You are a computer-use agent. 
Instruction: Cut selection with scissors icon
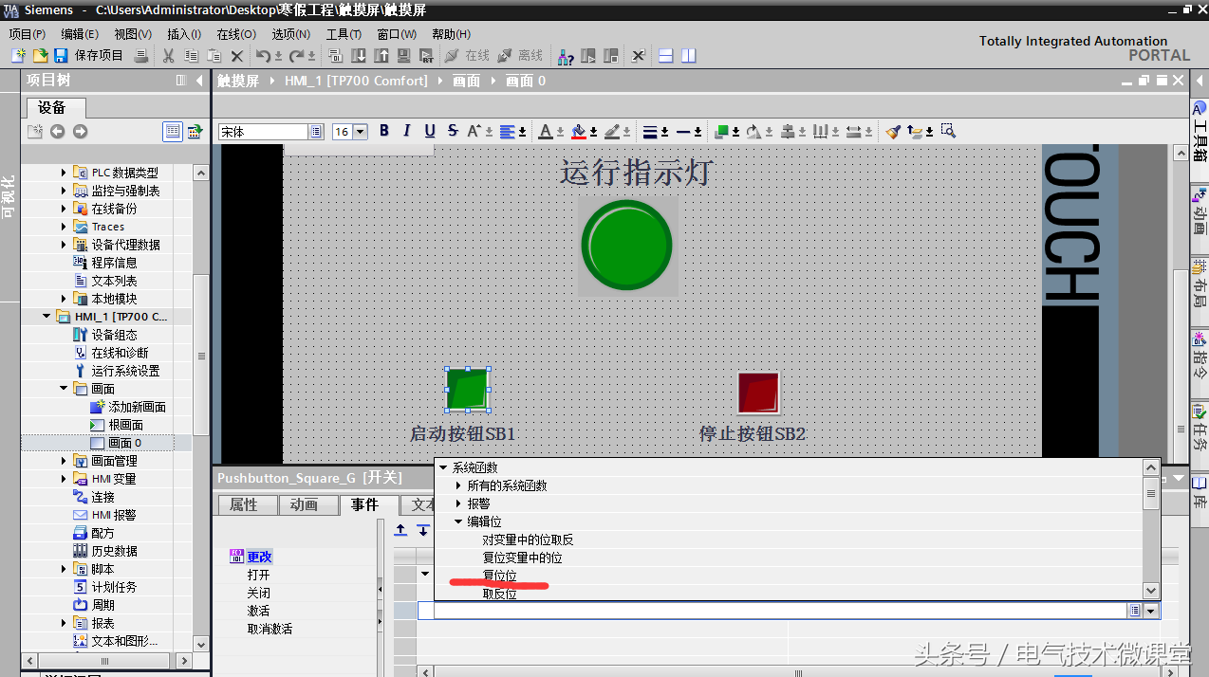pyautogui.click(x=169, y=56)
